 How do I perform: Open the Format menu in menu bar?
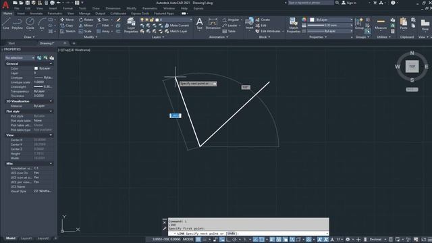click(x=67, y=8)
